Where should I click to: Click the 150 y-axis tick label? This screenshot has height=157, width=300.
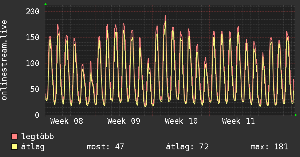(32, 38)
